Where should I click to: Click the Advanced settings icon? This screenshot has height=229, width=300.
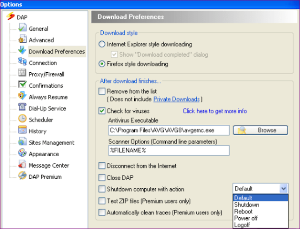[23, 39]
